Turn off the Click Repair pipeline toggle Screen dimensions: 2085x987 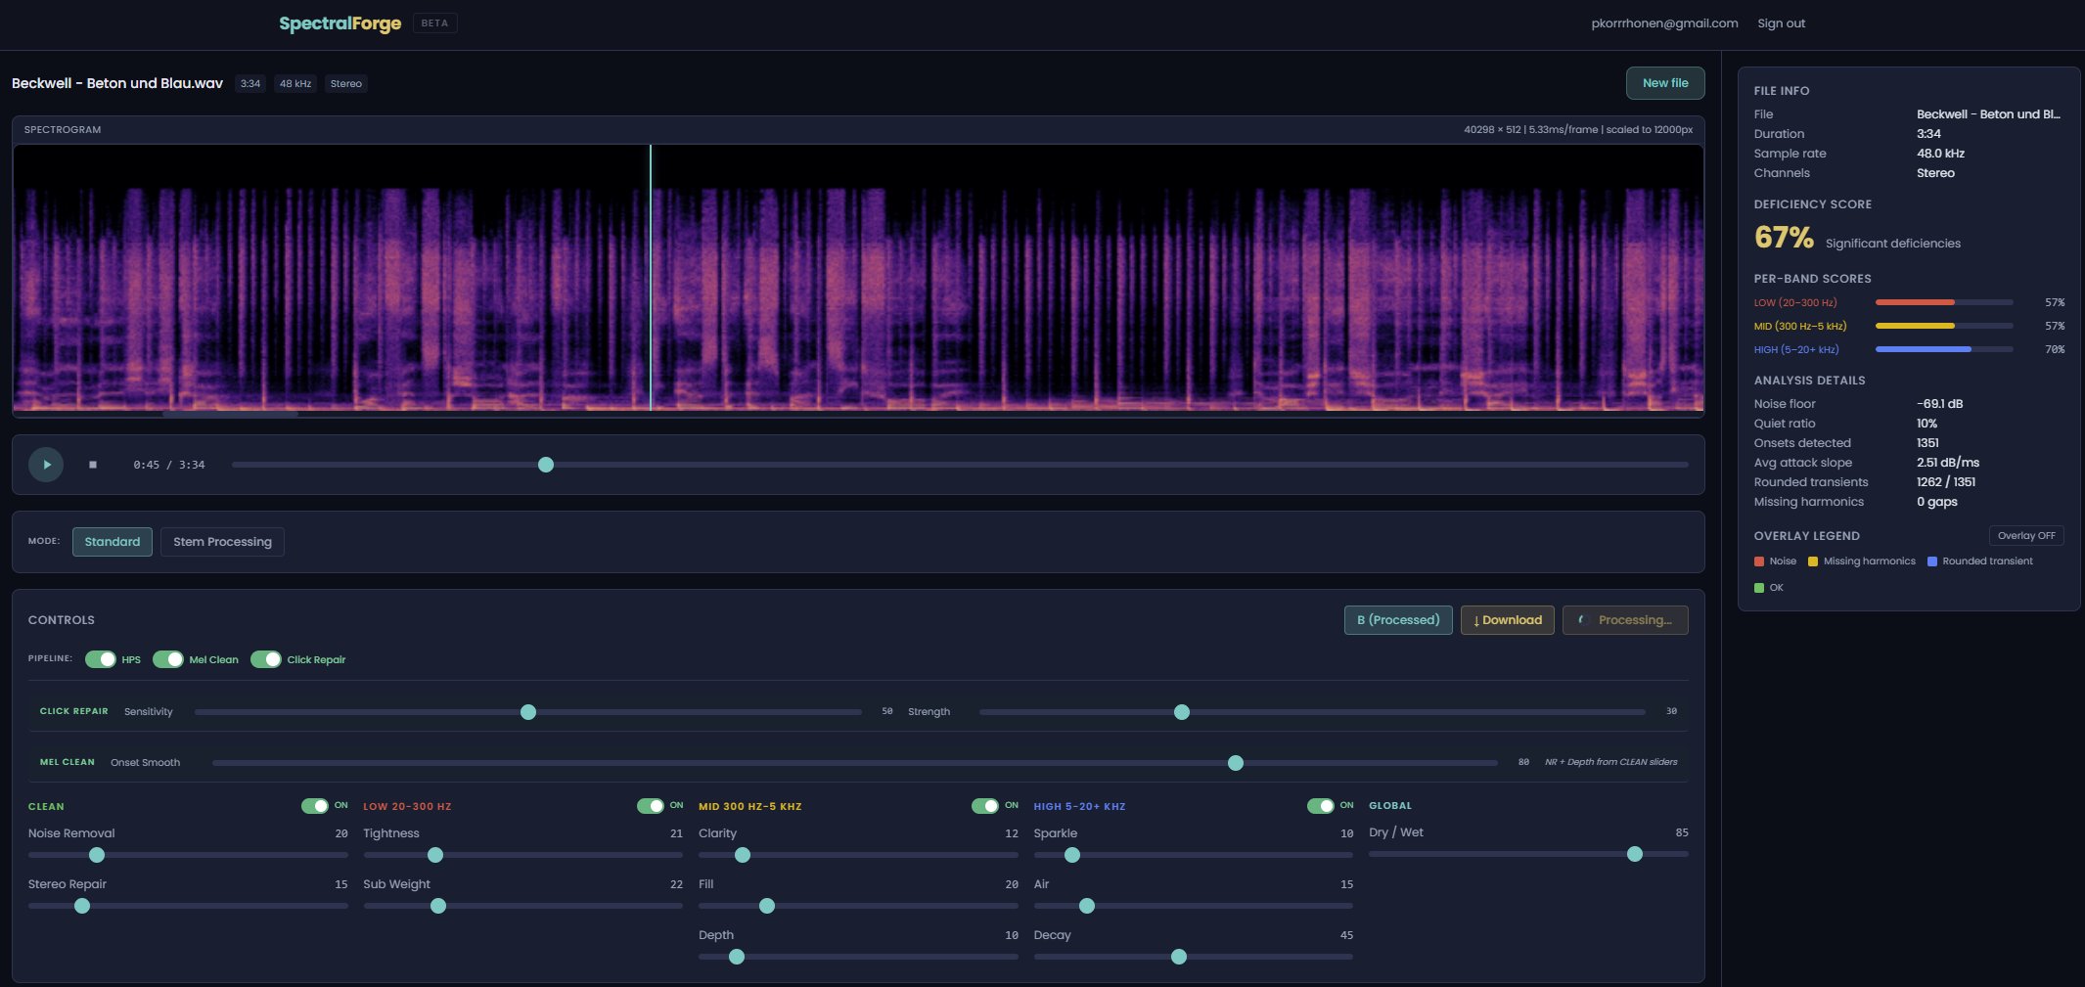click(268, 659)
